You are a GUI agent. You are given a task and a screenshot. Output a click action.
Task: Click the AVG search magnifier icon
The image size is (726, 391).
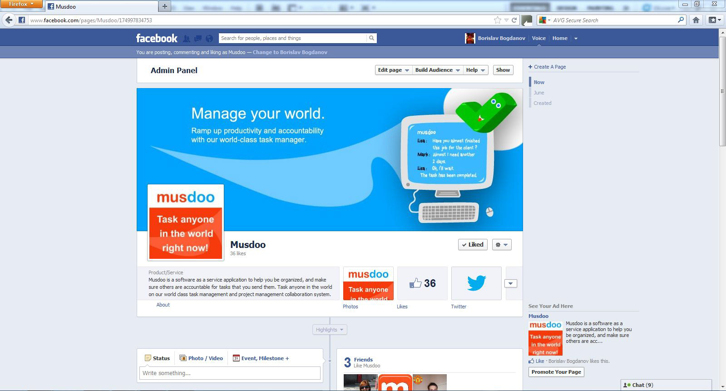click(x=681, y=20)
